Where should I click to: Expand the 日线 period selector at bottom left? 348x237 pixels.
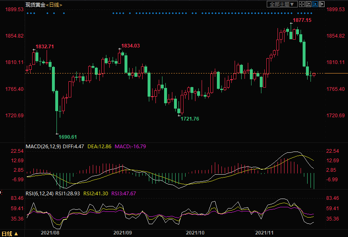tap(10, 233)
